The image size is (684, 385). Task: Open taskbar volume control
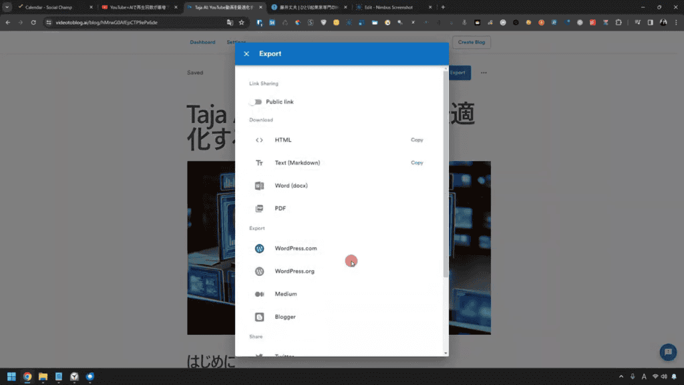[x=664, y=376]
